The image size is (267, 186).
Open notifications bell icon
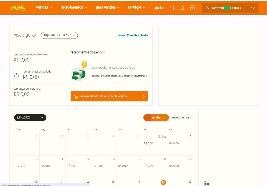182,8
